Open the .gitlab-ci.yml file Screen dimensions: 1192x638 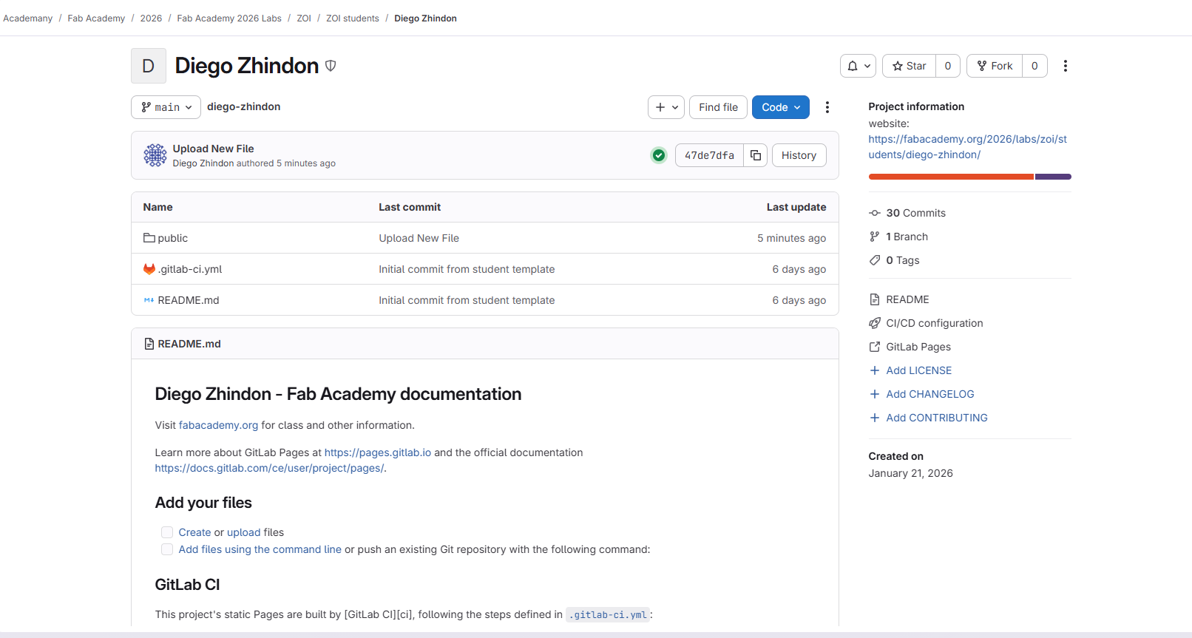point(190,269)
